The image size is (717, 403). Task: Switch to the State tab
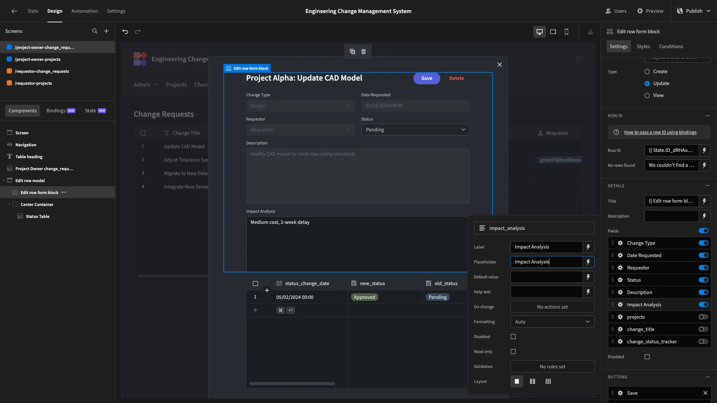(95, 111)
